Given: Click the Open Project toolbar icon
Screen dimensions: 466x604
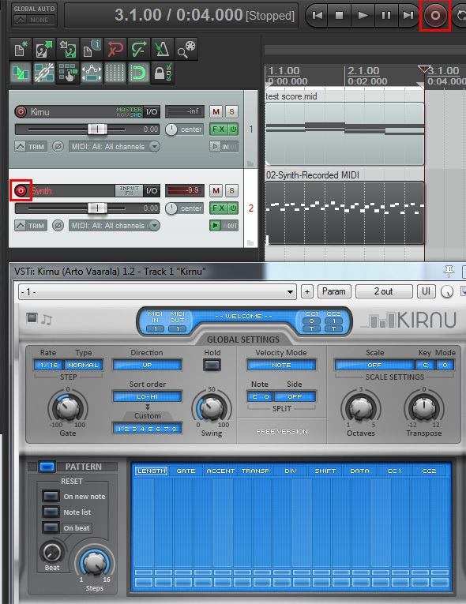Looking at the screenshot, I should coord(44,49).
